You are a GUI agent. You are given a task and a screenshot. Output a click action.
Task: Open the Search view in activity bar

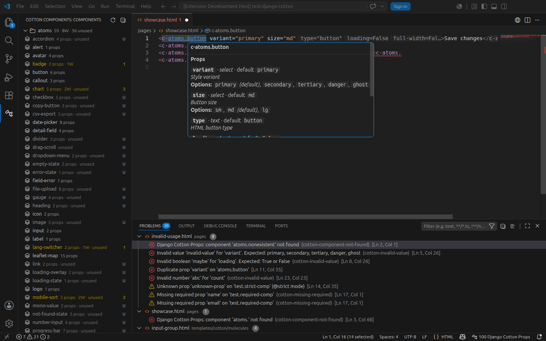click(x=9, y=41)
